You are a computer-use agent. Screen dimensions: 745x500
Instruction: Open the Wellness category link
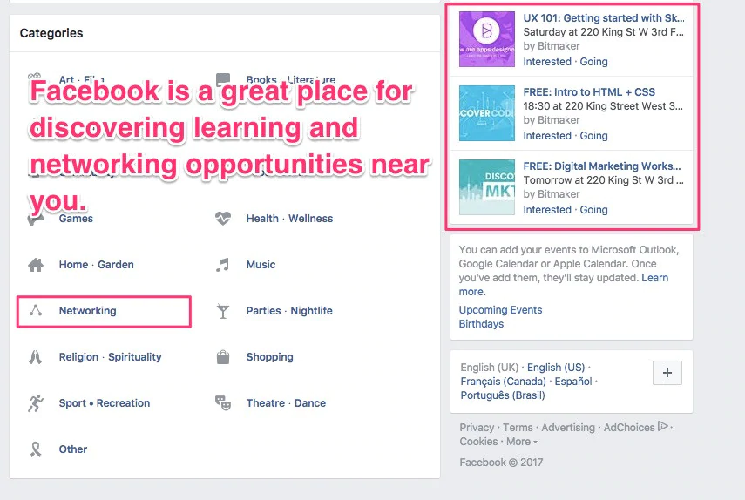pos(311,219)
